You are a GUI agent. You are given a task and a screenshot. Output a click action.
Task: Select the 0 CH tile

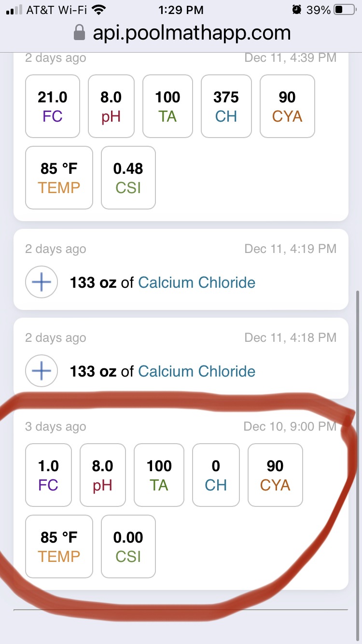(216, 475)
